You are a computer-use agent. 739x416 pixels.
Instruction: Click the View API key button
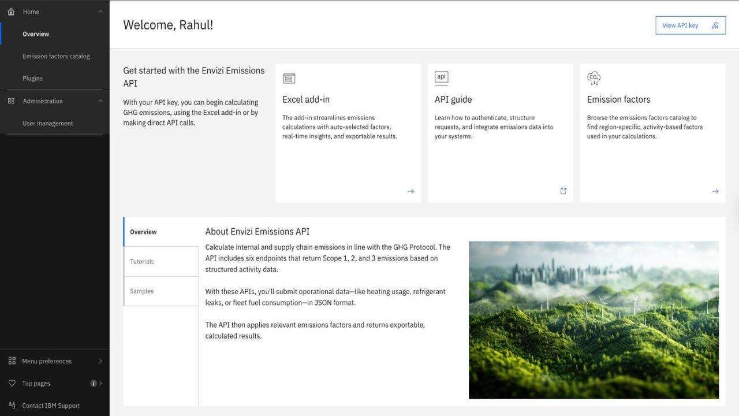690,25
